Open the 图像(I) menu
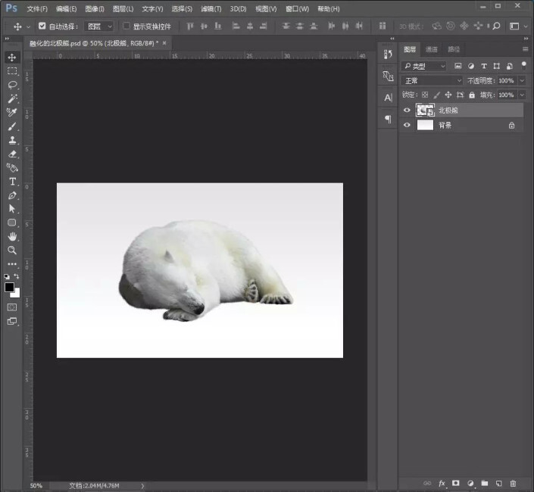This screenshot has height=492, width=534. 95,9
